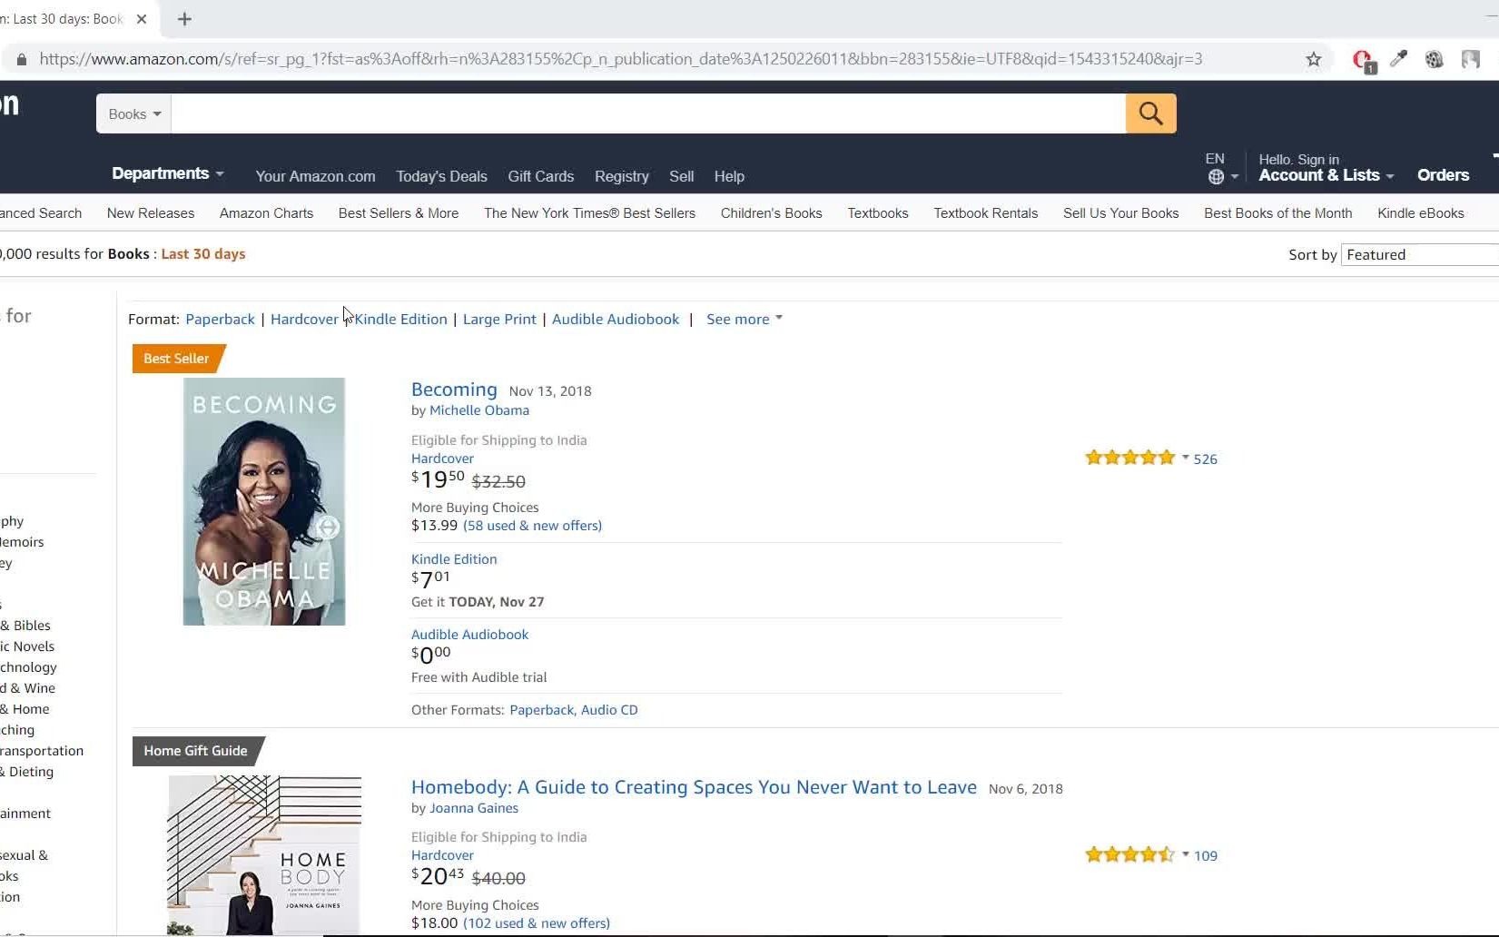The height and width of the screenshot is (937, 1499).
Task: Open Orders page
Action: pyautogui.click(x=1443, y=175)
